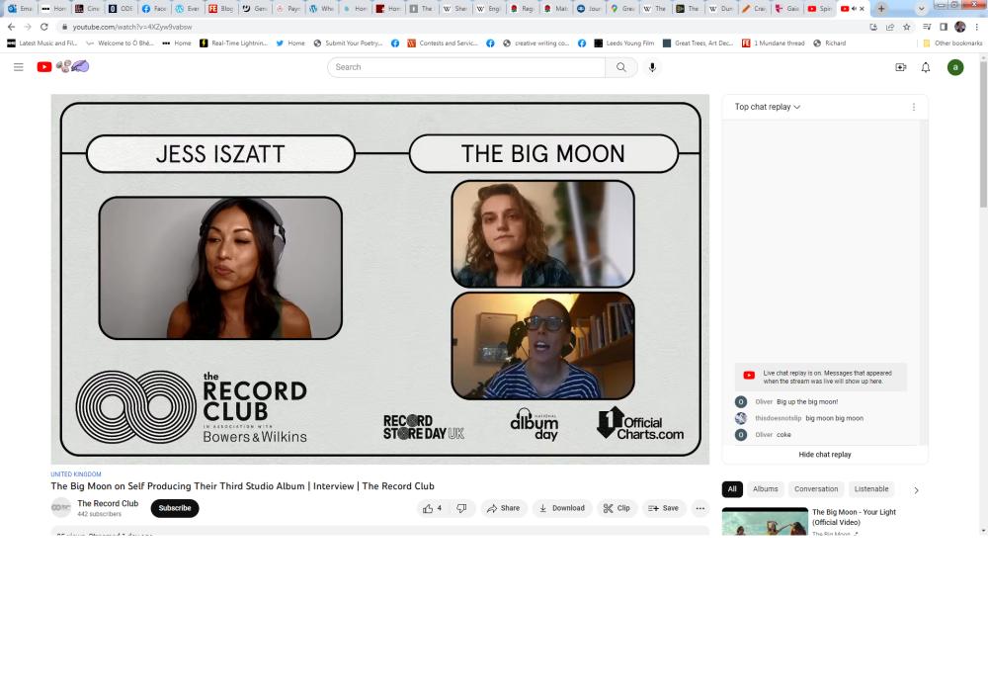Like the video with thumbs up

433,508
